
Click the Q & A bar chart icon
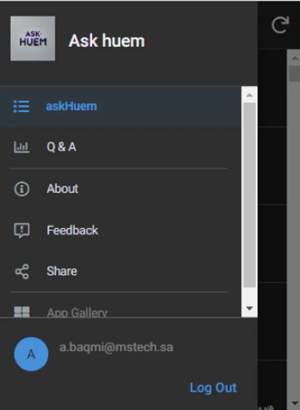[21, 147]
